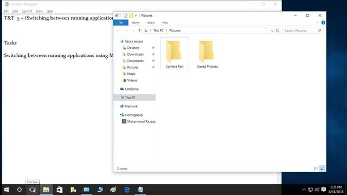This screenshot has height=195, width=347.
Task: Click the taskbar clock showing 5:35 PM
Action: 336,190
